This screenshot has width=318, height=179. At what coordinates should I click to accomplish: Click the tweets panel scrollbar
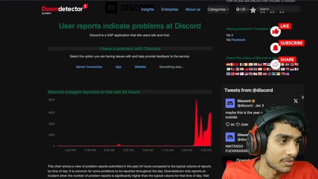[303, 97]
